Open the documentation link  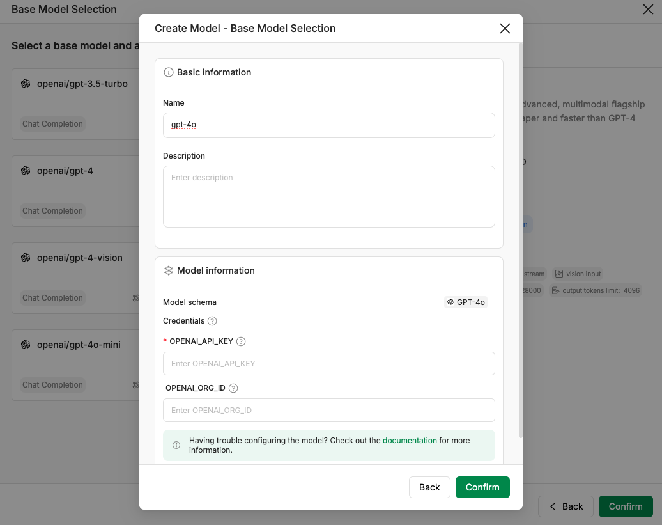[x=410, y=440]
